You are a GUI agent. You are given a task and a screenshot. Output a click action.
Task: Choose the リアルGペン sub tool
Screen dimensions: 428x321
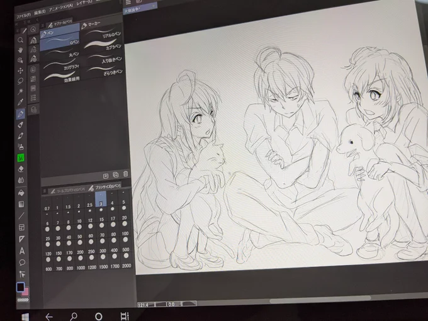(x=103, y=34)
